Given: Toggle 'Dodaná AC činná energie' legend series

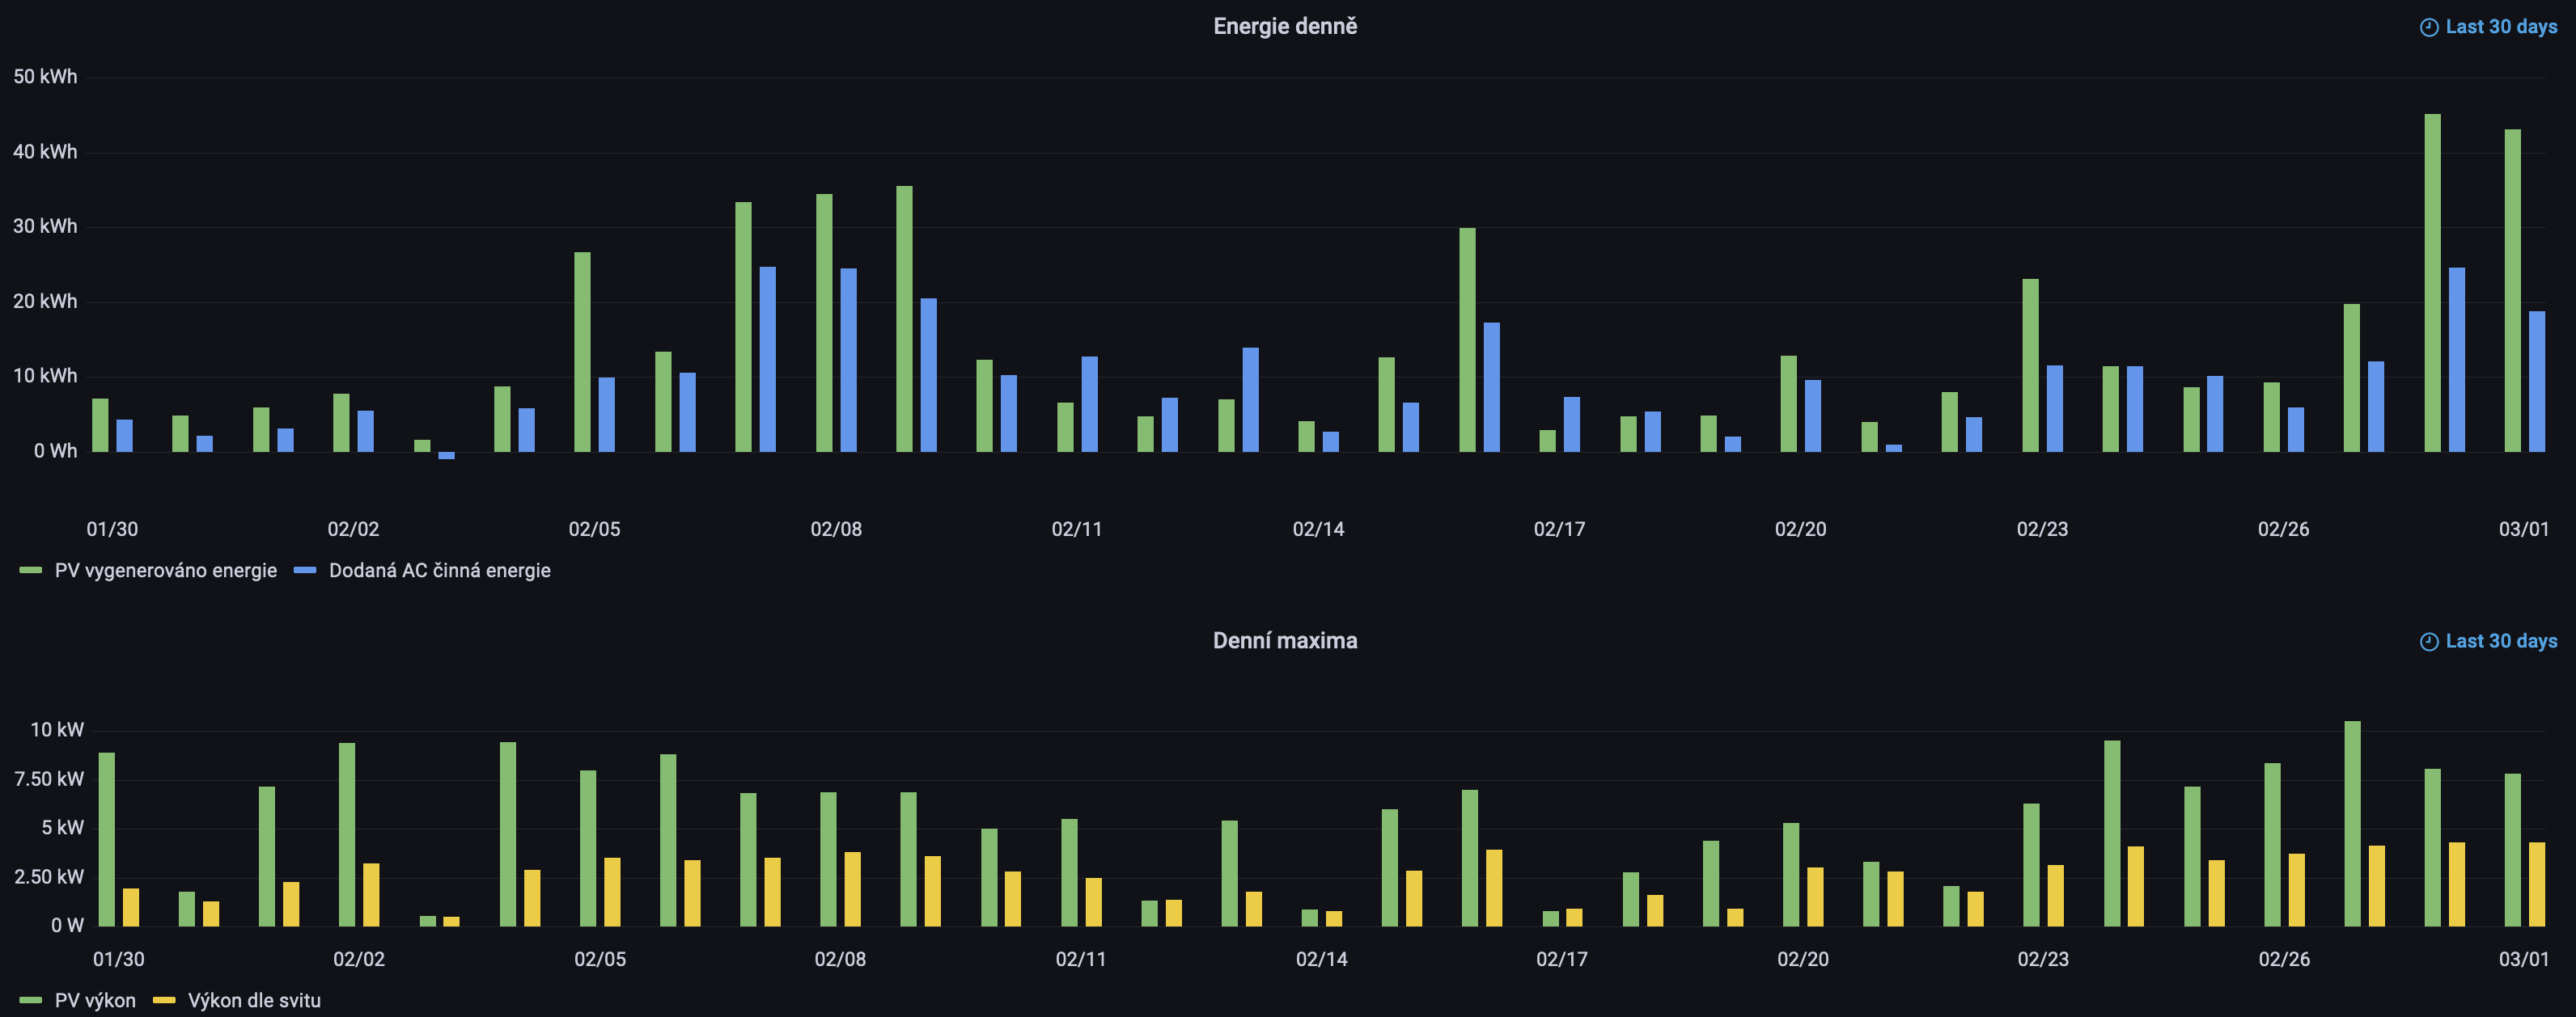Looking at the screenshot, I should pyautogui.click(x=439, y=571).
